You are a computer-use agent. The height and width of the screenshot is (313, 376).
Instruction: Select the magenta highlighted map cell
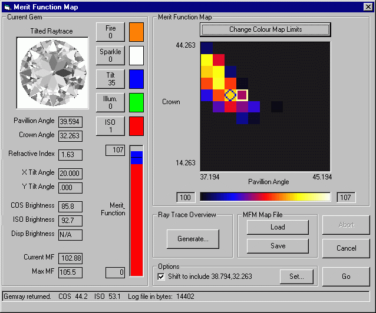point(242,95)
